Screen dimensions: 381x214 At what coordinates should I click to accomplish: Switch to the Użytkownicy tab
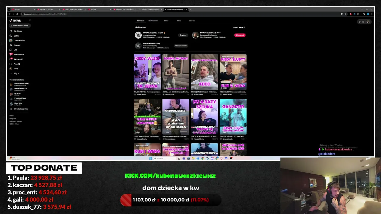coord(154,21)
